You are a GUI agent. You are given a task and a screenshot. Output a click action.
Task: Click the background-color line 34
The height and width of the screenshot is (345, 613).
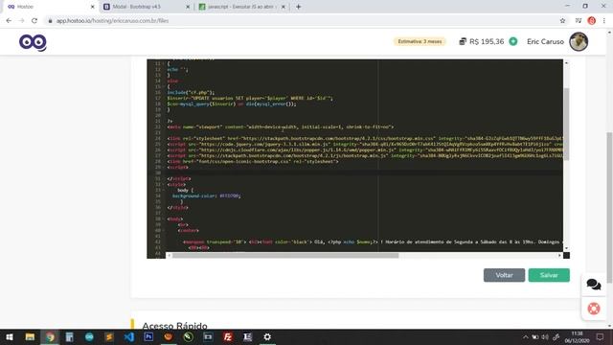[207, 195]
